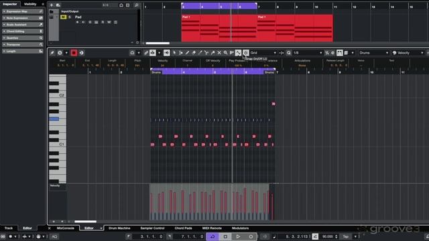Open the Drum Machine tab
Screen dimensions: 429x241
click(119, 228)
